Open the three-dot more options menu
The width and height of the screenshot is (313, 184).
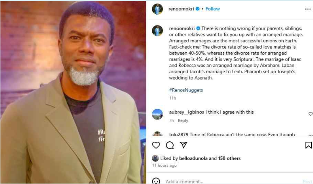coord(308,9)
